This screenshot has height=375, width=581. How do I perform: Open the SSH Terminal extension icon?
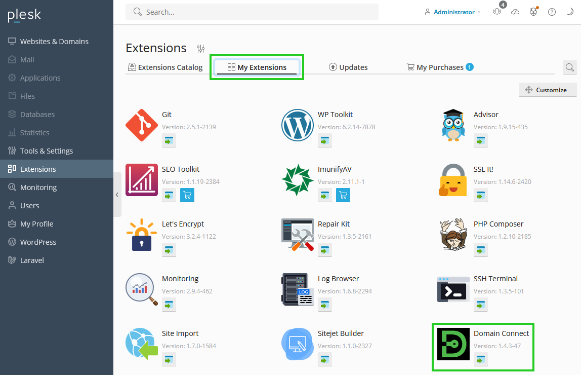point(452,289)
